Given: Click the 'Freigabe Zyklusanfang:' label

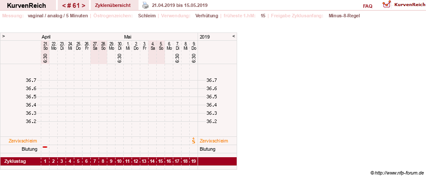Looking at the screenshot, I should point(297,16).
